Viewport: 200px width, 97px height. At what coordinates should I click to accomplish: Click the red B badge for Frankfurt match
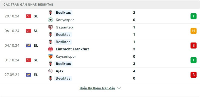coord(193,46)
